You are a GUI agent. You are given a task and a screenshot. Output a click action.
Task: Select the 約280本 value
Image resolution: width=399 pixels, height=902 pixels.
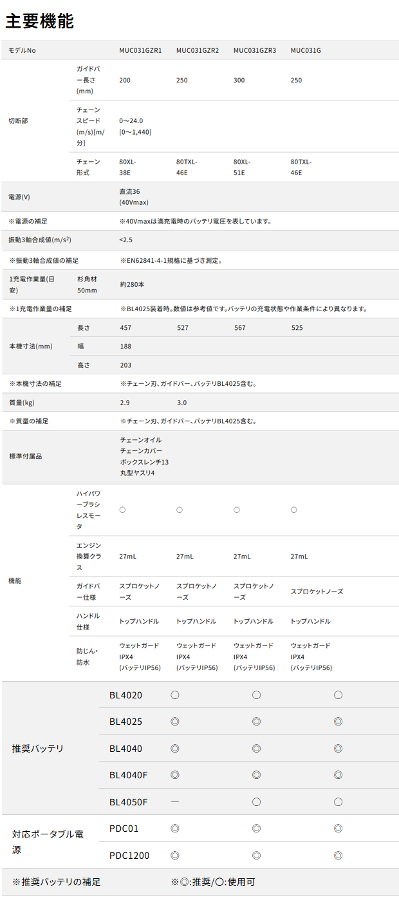point(133,284)
